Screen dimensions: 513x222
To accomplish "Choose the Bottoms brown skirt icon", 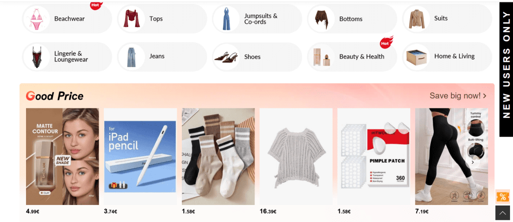I will [x=321, y=18].
